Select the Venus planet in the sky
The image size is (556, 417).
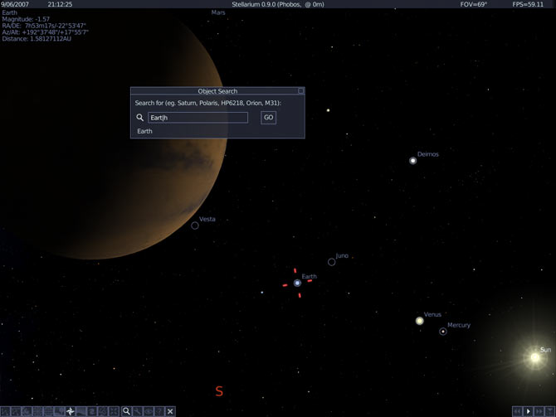420,321
